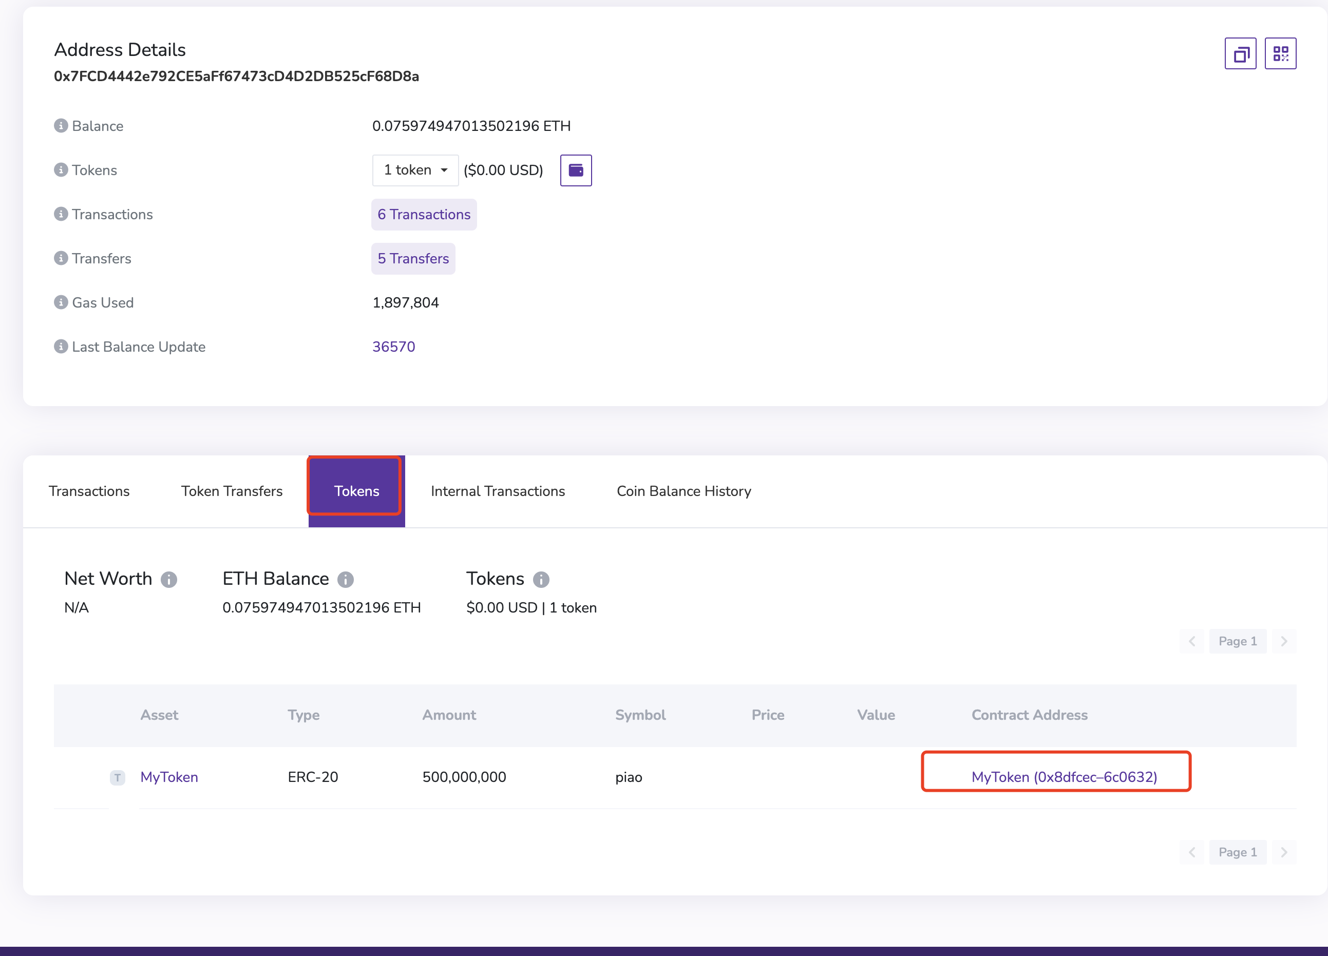Select the Internal Transactions tab
Screen dimensions: 1328x956
[x=498, y=491]
